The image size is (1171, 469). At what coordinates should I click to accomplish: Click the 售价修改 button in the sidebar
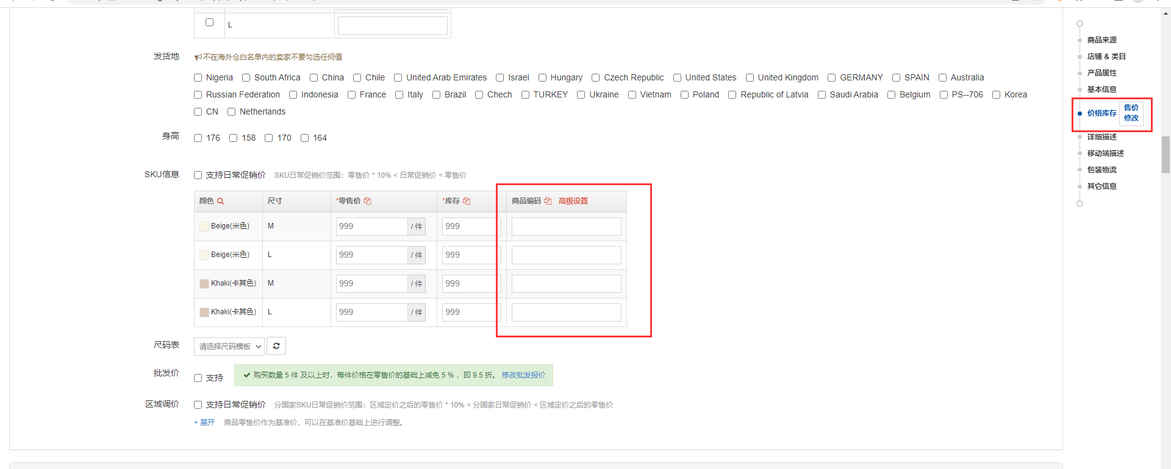[x=1131, y=113]
